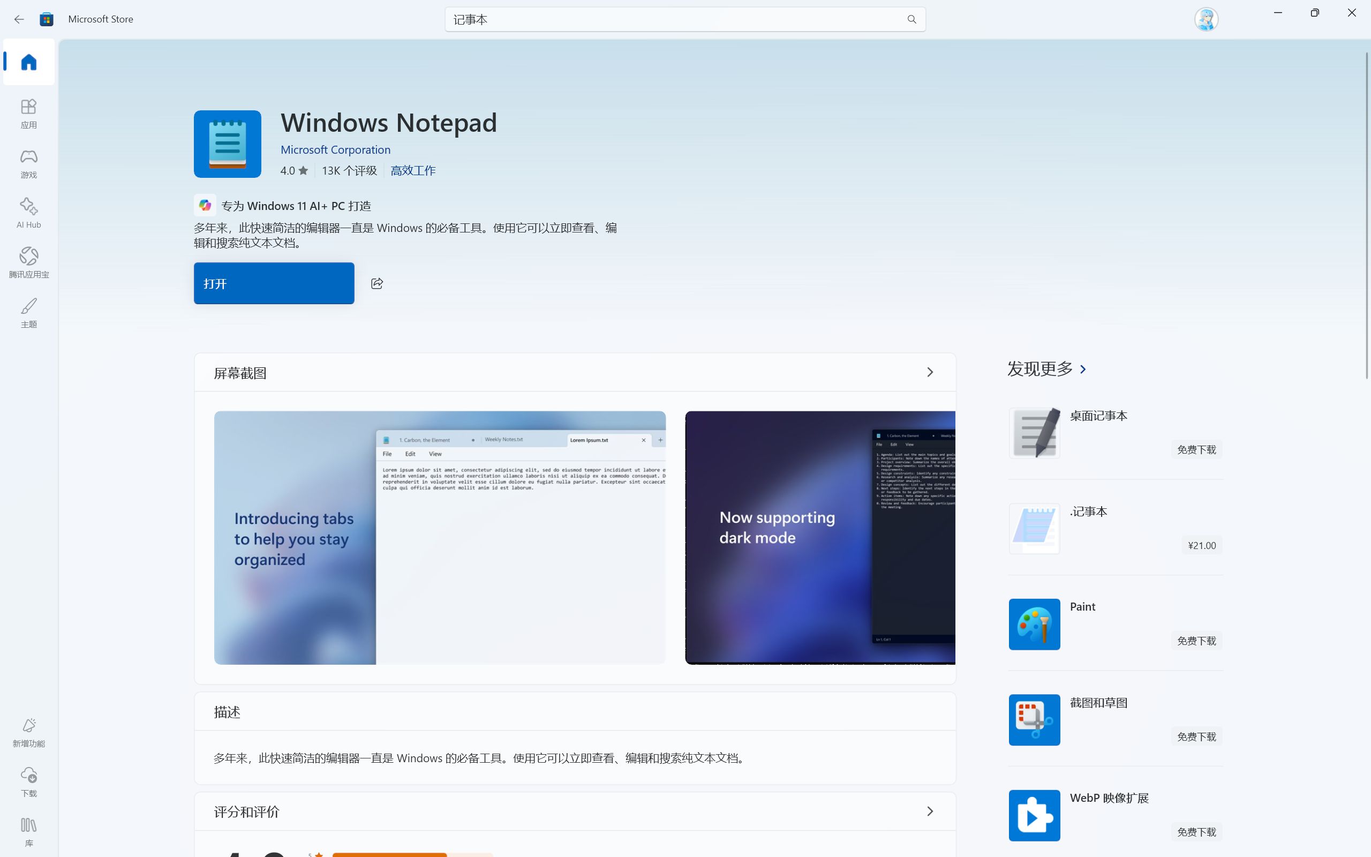Open the 高效工作 category link

[x=413, y=171]
